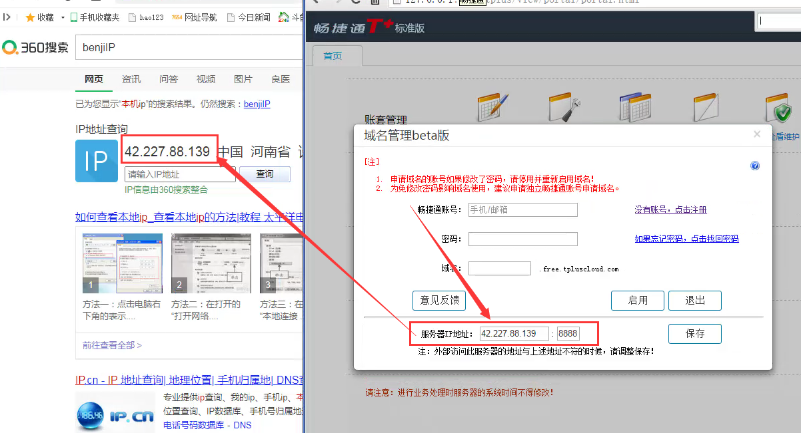The image size is (801, 433).
Task: Click the 360搜索 logo
Action: coord(35,48)
